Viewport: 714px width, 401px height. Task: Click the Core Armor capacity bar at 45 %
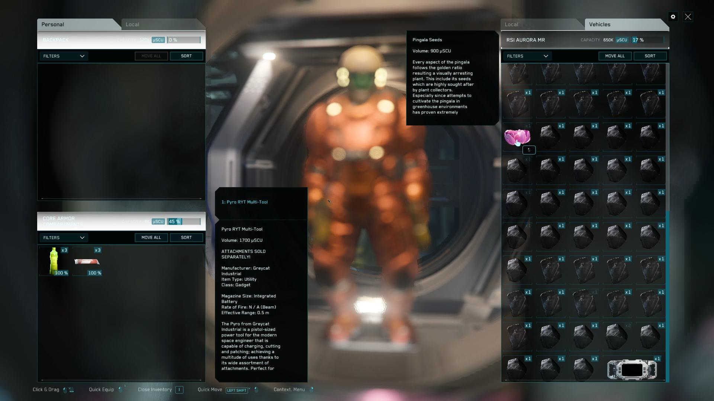coord(184,221)
